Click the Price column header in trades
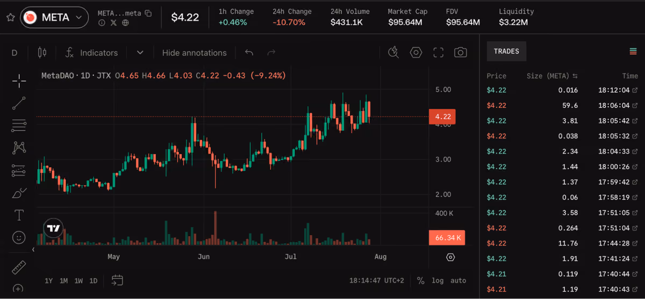Screen dimensions: 645x299 click(x=497, y=76)
